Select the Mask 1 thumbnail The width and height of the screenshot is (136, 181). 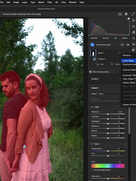coord(93,53)
